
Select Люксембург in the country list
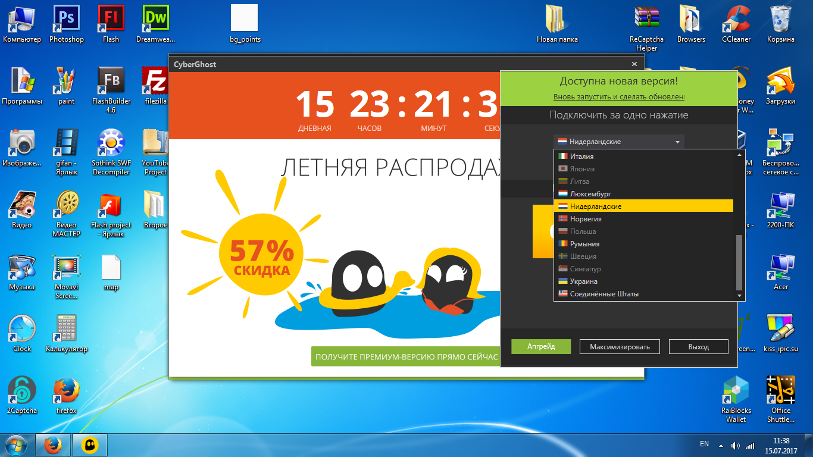click(x=643, y=194)
